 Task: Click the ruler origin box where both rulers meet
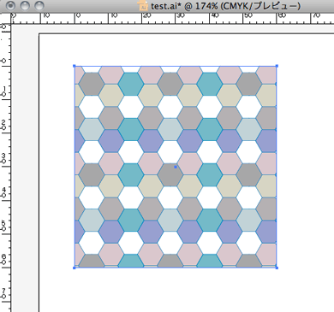tap(5, 18)
